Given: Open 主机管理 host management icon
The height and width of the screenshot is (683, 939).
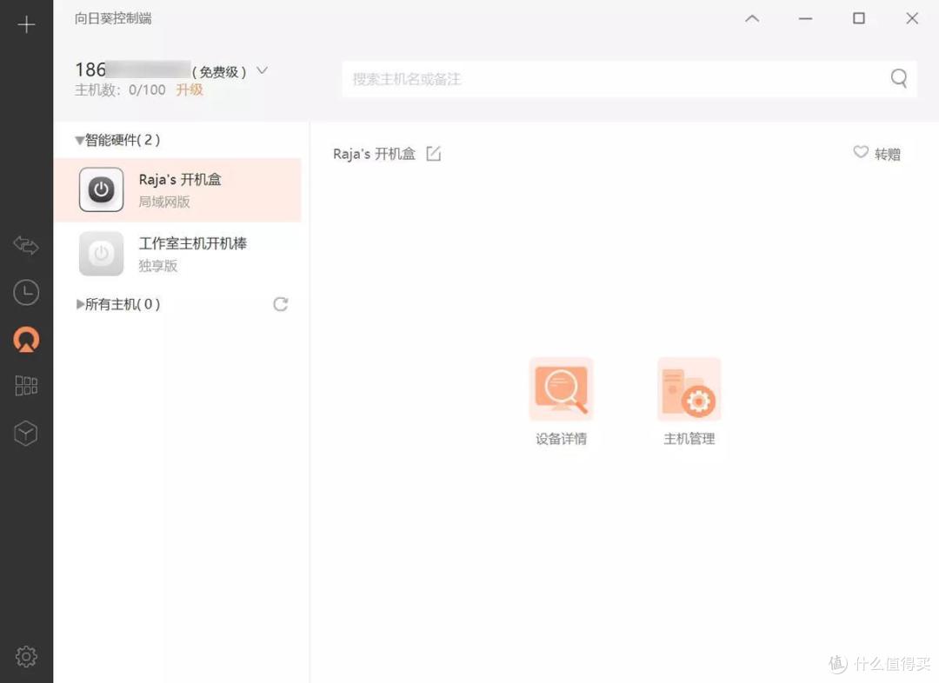Looking at the screenshot, I should coord(689,389).
